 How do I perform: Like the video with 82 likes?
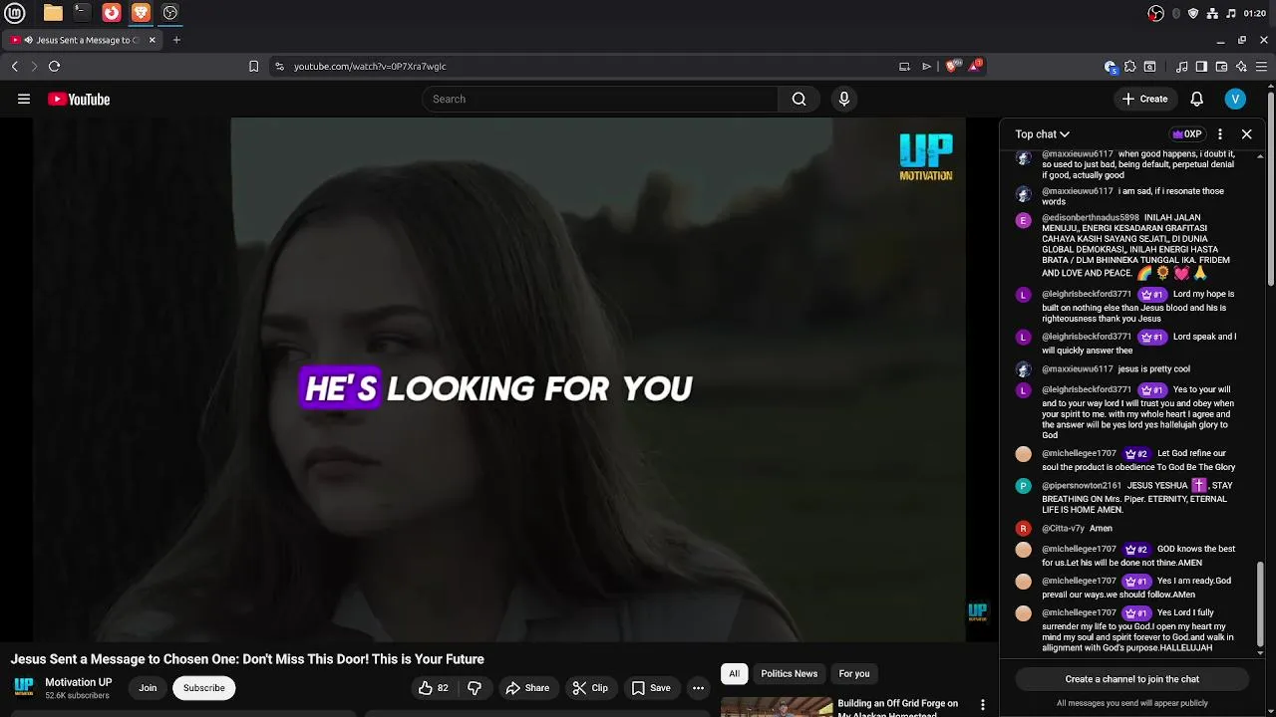pyautogui.click(x=434, y=688)
